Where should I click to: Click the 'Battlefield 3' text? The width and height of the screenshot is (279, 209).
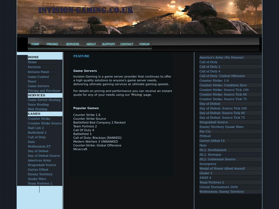(x=82, y=134)
